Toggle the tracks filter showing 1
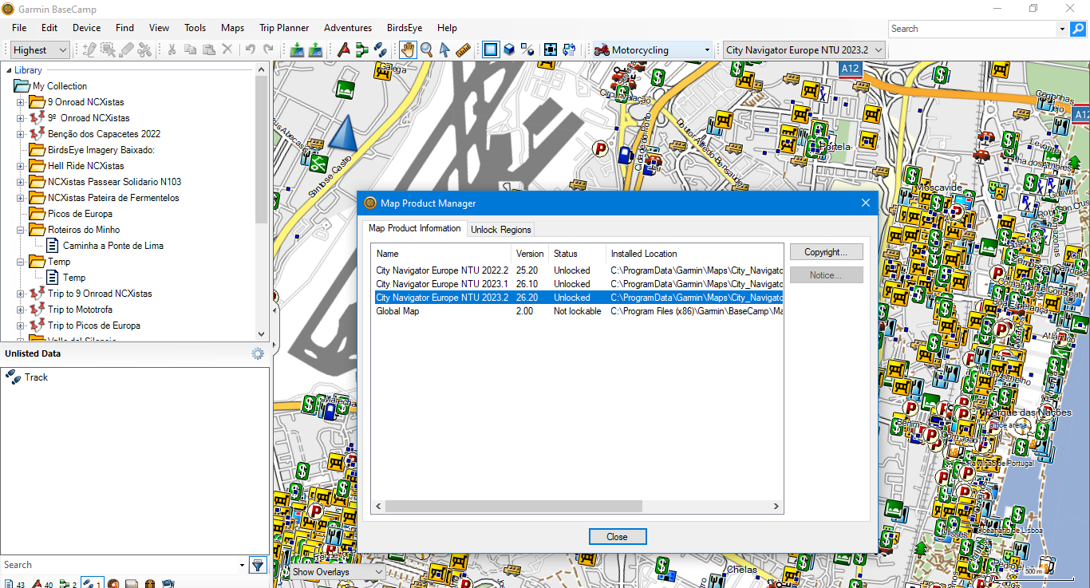Screen dimensions: 1090x588 click(x=92, y=584)
